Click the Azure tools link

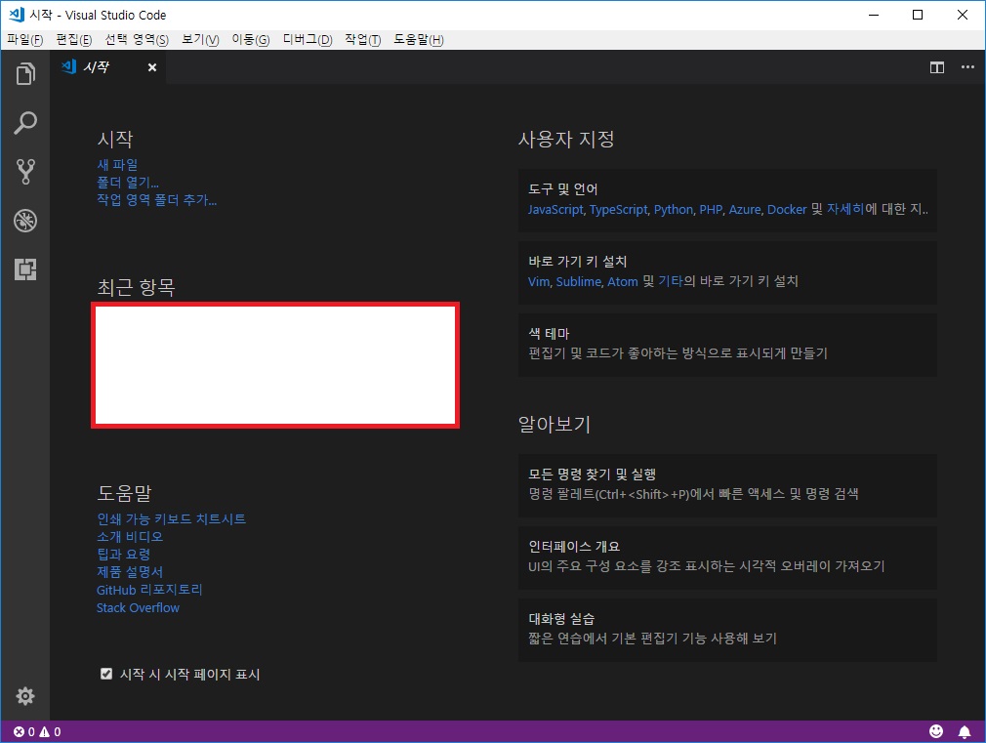(x=745, y=210)
